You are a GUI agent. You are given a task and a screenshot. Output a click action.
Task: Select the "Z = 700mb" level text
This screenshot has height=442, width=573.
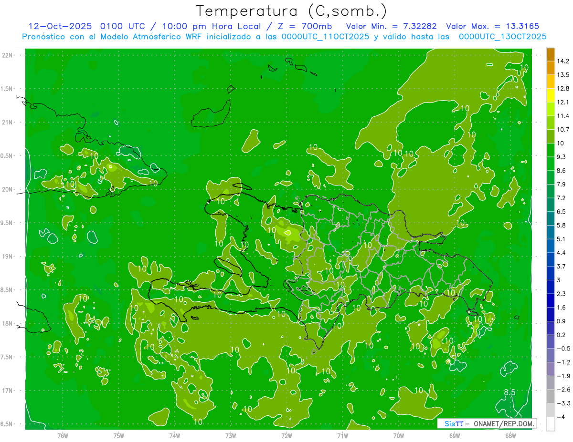(305, 26)
